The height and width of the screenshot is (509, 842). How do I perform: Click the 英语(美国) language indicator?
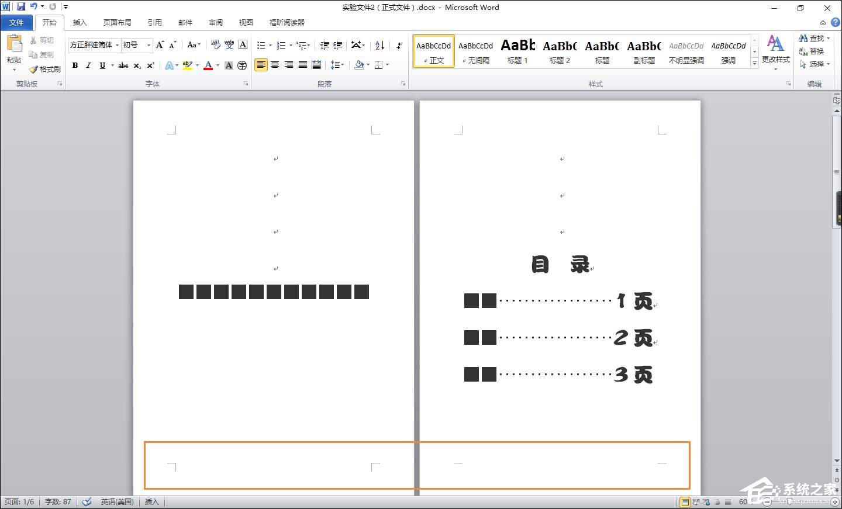tap(117, 502)
